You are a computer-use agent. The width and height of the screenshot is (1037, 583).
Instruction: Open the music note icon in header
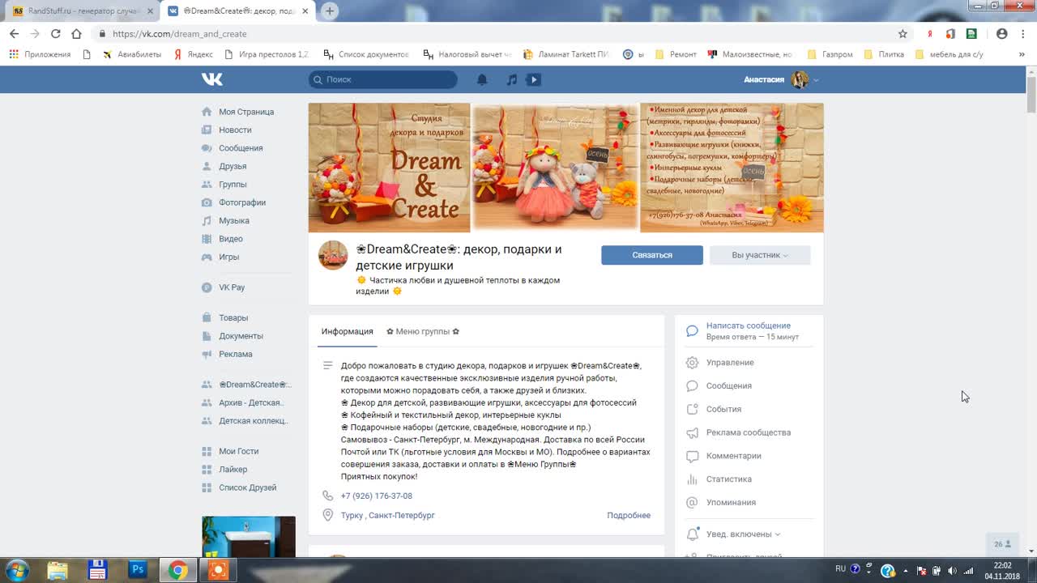pos(511,79)
